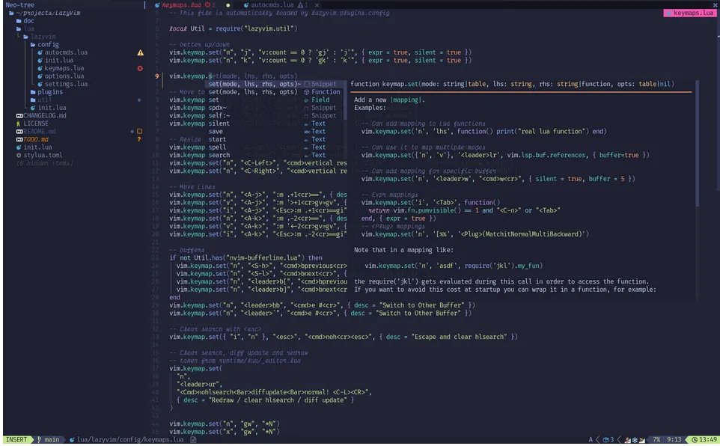Click the red error icon beside keymaps.lua in Neo-tree
720x446 pixels.
140,68
